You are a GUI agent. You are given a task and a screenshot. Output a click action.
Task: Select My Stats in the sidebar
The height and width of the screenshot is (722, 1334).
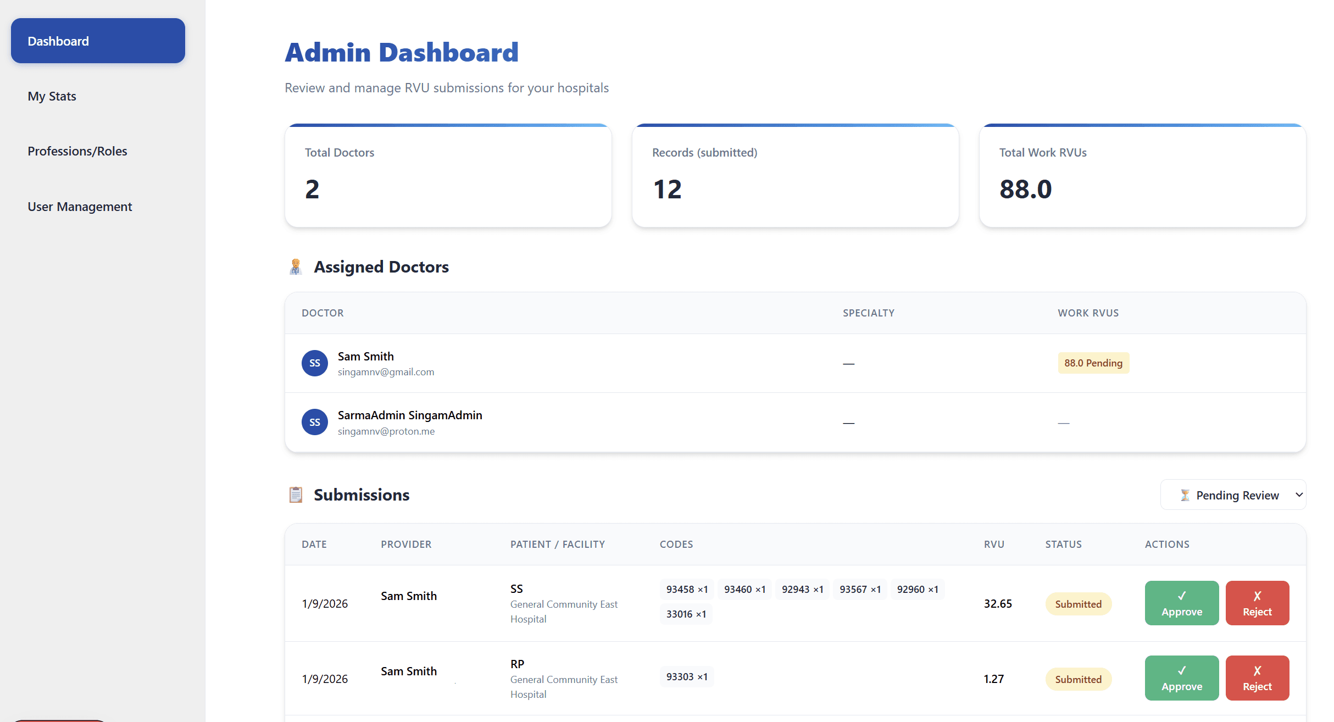[52, 96]
